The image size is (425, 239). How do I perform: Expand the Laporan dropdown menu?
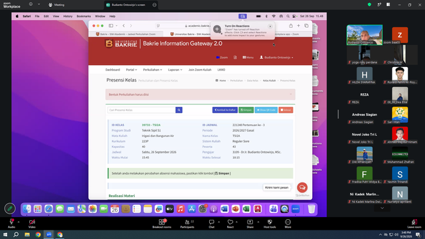(x=175, y=70)
